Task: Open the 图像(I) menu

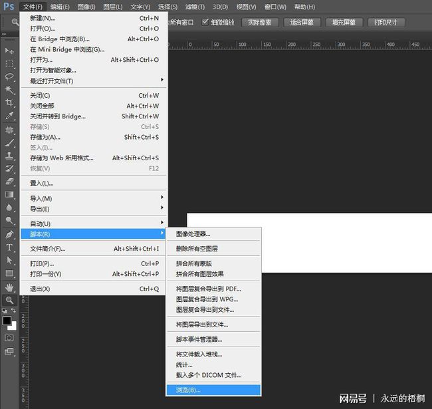Action: [x=86, y=7]
